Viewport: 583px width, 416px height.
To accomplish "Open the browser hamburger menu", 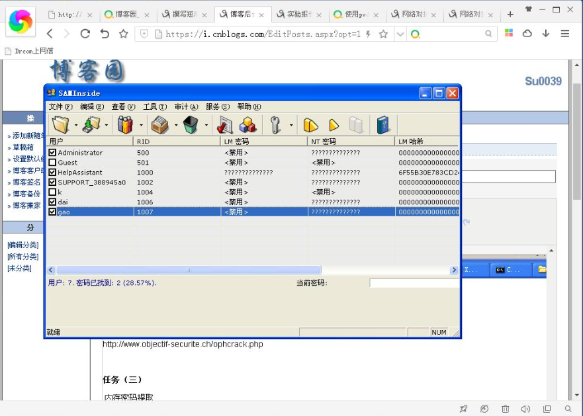I will pyautogui.click(x=565, y=34).
